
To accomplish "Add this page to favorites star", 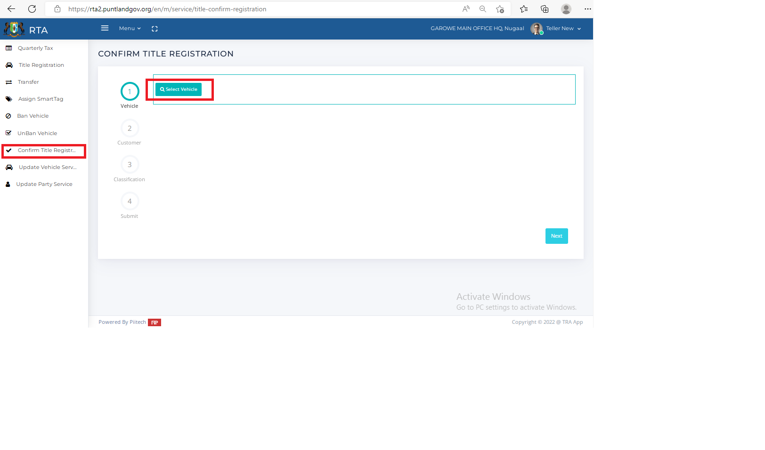I will 500,9.
